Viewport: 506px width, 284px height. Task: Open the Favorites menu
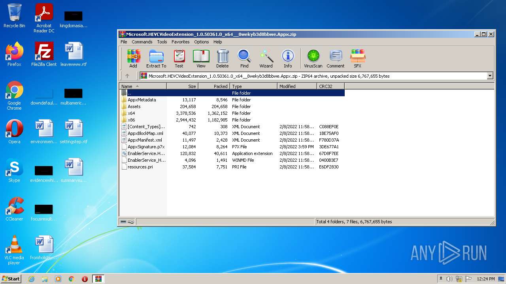click(181, 42)
